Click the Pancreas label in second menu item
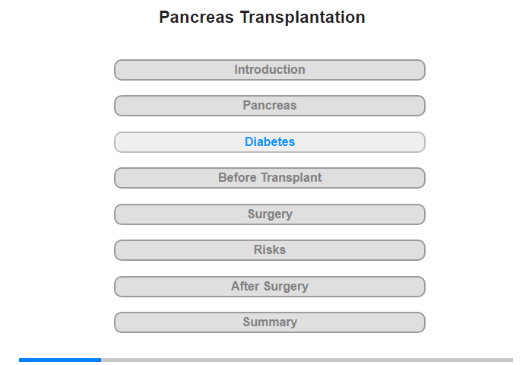The image size is (532, 365). (270, 105)
